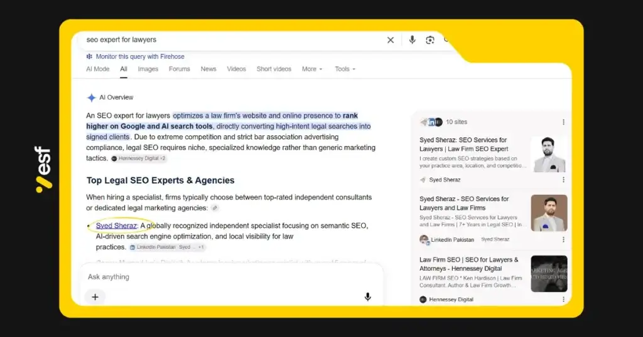
Task: Open the Syed Sheraz link in overview
Action: [116, 226]
